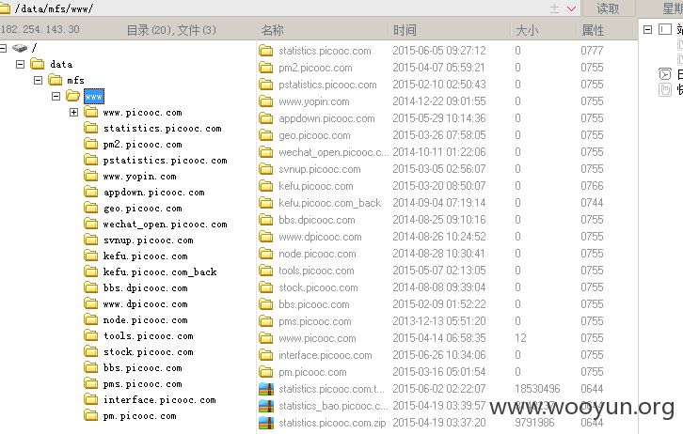Screen dimensions: 683x434
Task: Click folder icon of pms.picooc.com list row
Action: pos(265,321)
